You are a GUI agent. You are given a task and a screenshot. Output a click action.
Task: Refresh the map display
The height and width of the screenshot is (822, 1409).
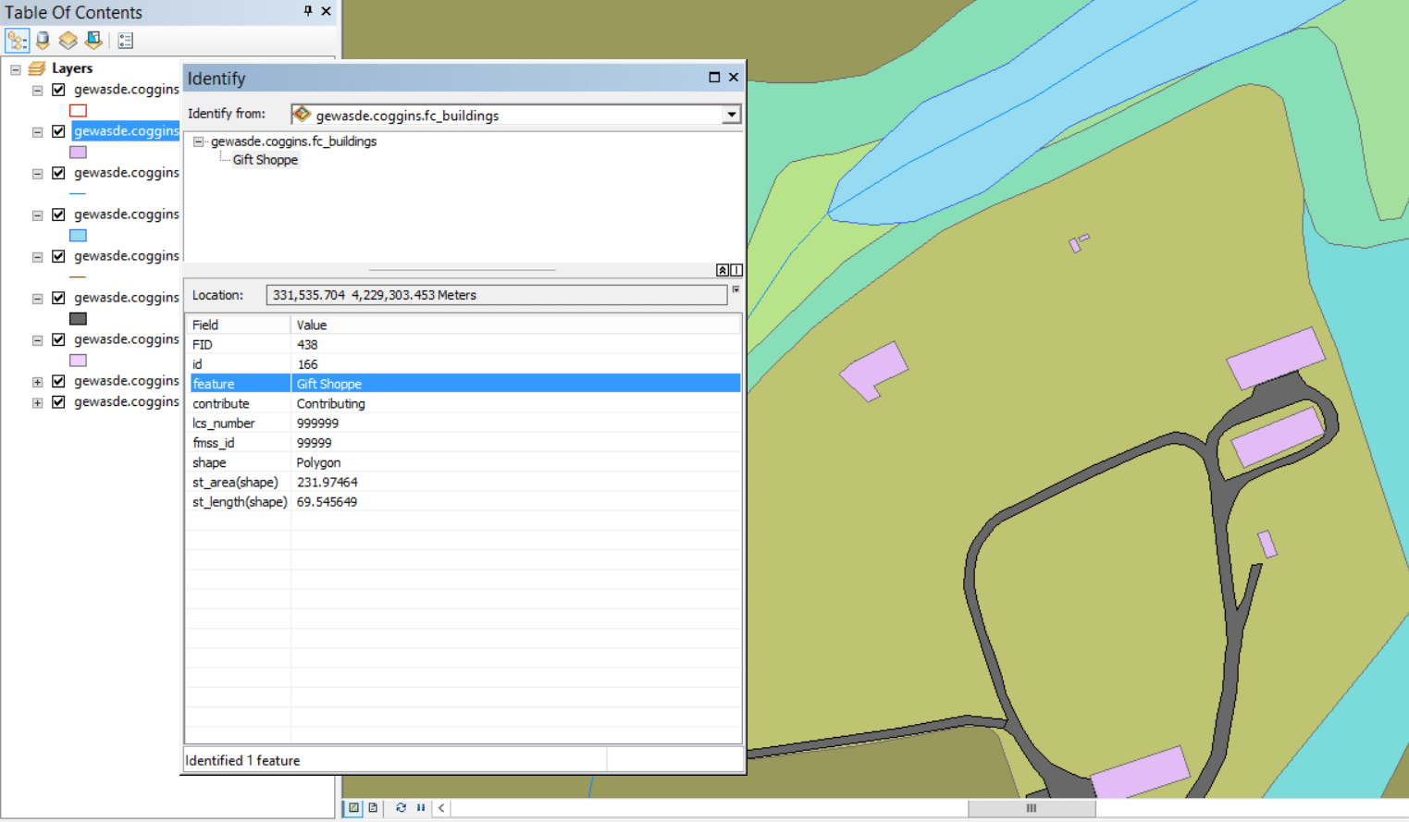click(x=401, y=808)
